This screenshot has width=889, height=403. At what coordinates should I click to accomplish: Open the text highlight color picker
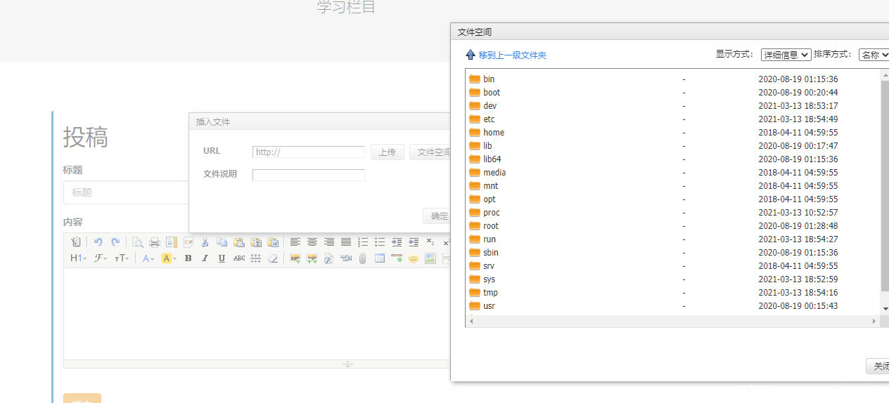169,258
